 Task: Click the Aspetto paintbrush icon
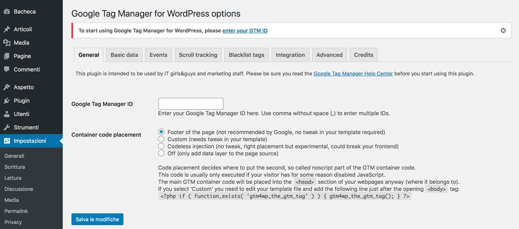point(7,87)
